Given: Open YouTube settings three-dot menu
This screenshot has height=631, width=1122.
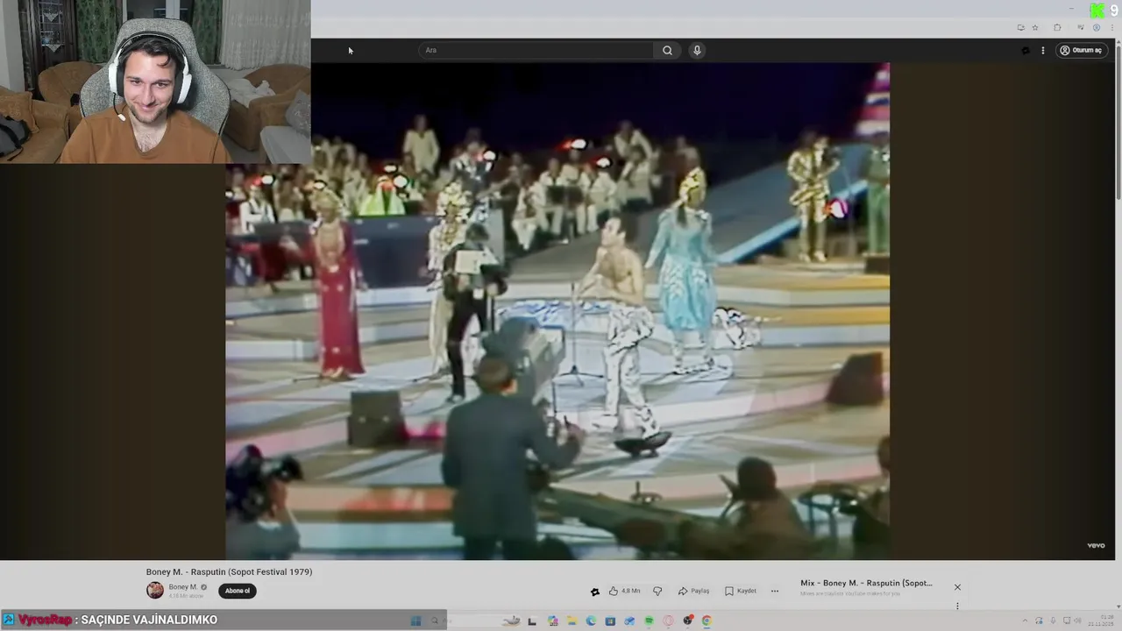Looking at the screenshot, I should pyautogui.click(x=1043, y=50).
